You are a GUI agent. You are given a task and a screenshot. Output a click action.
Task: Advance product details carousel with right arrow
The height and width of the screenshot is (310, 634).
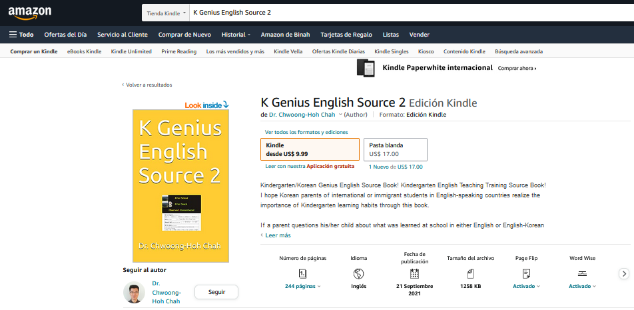coord(624,274)
